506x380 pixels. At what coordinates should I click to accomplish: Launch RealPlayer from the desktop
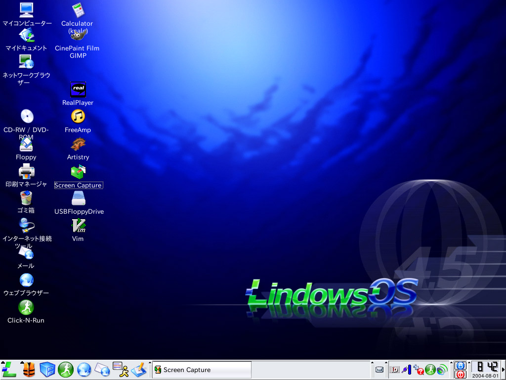78,90
